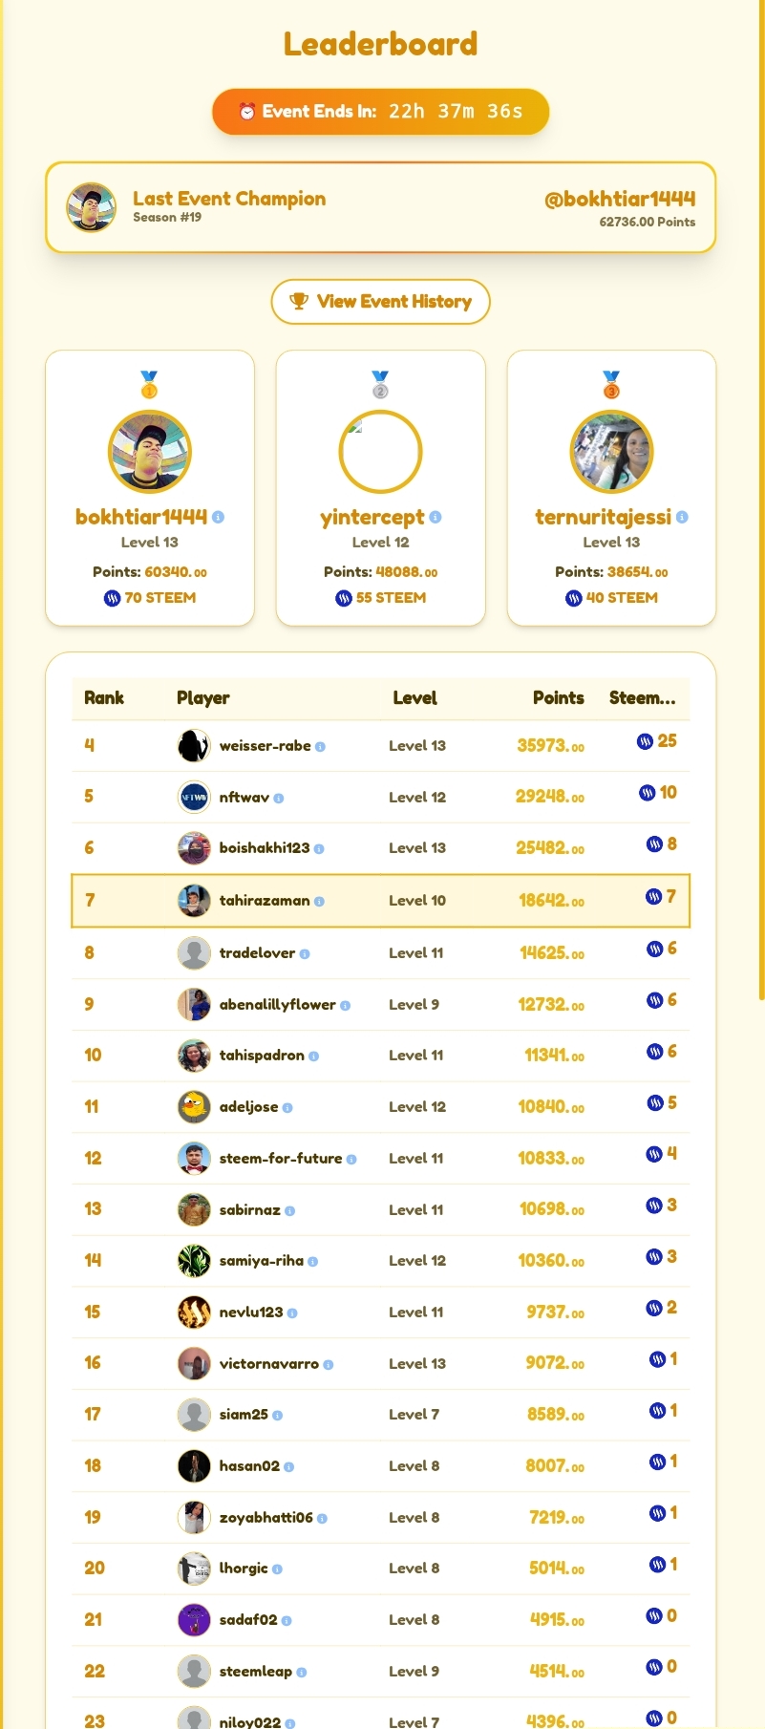Click info icon beside yintercept name
The height and width of the screenshot is (1729, 765).
point(436,517)
